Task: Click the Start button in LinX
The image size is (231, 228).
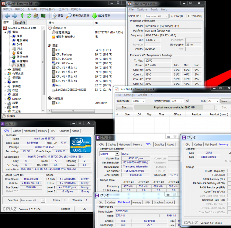Action: click(125, 107)
